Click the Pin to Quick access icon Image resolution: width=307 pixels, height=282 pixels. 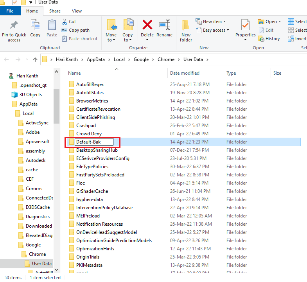(14, 25)
